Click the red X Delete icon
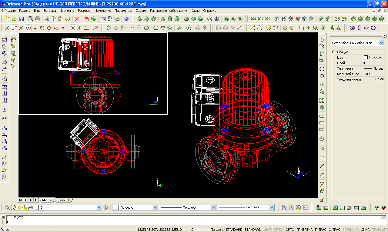The height and width of the screenshot is (232, 388). [77, 19]
